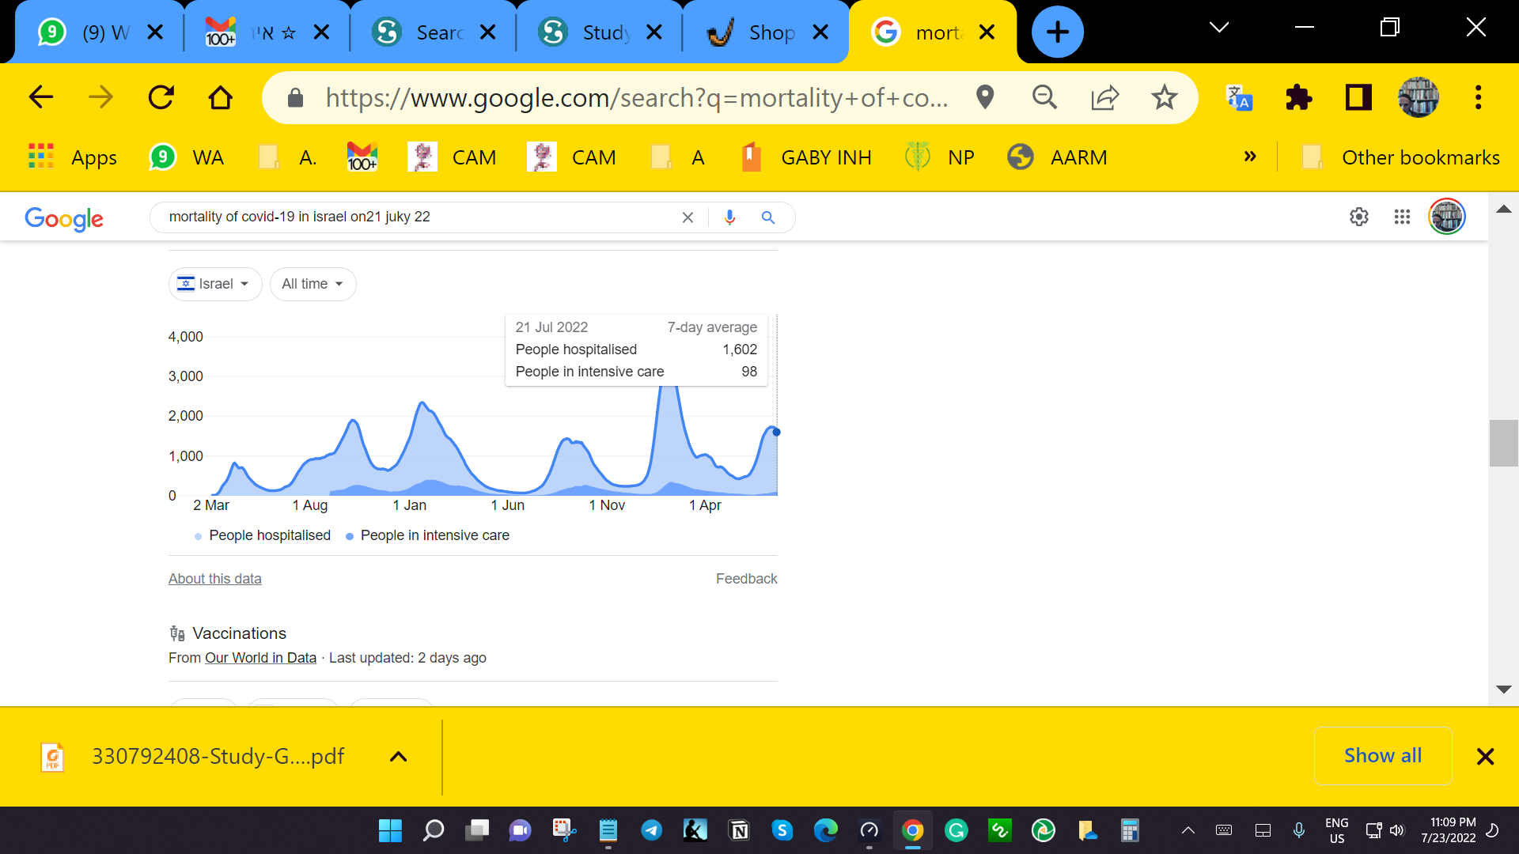Click the voice search microphone icon

(x=729, y=217)
